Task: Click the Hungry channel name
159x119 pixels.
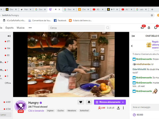Action: (33, 103)
